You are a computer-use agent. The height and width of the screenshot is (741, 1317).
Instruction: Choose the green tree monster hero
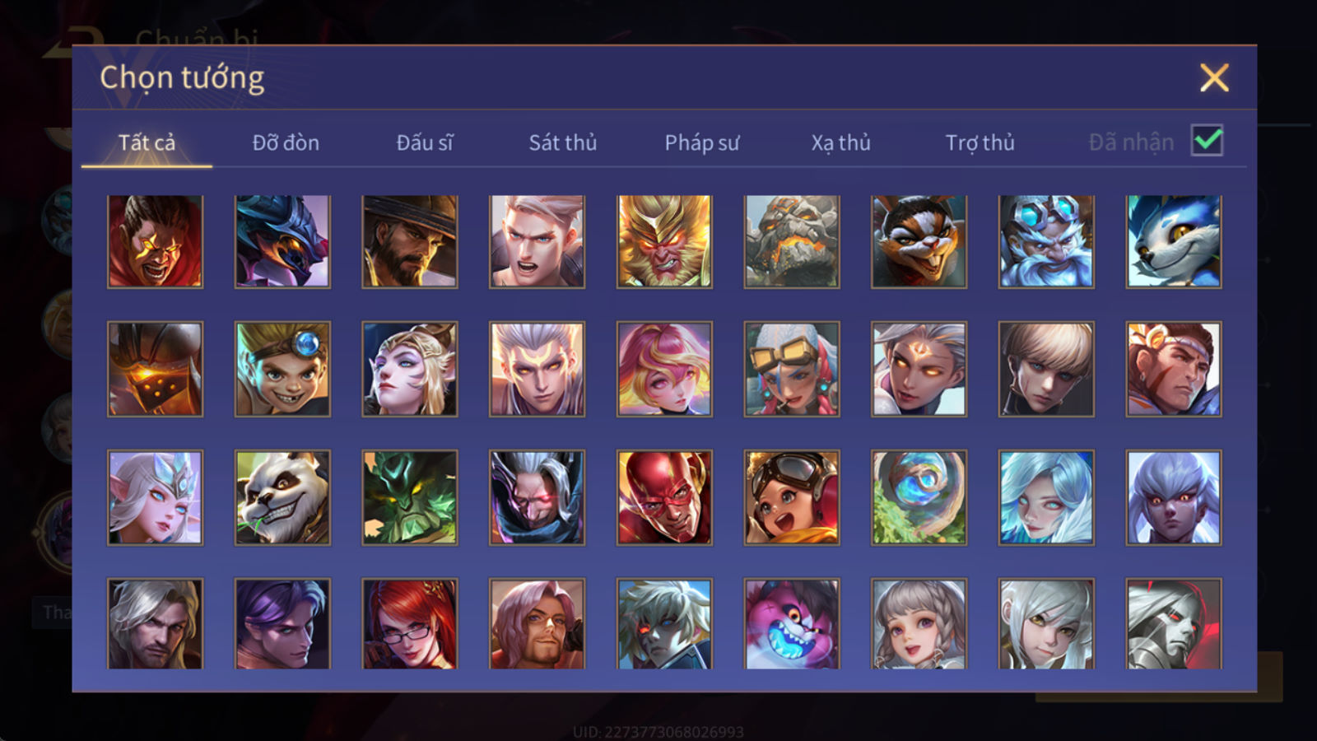coord(410,497)
